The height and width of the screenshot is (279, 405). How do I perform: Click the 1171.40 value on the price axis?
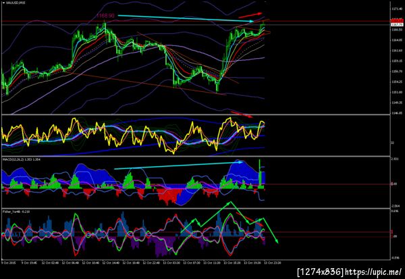[397, 9]
